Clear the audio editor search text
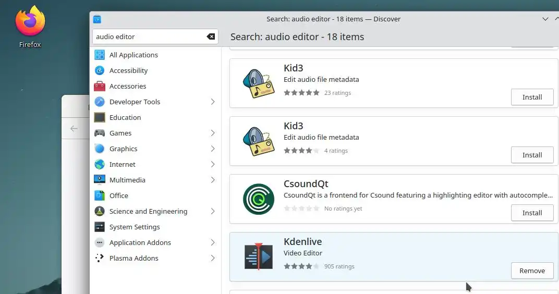The height and width of the screenshot is (294, 559). (211, 36)
